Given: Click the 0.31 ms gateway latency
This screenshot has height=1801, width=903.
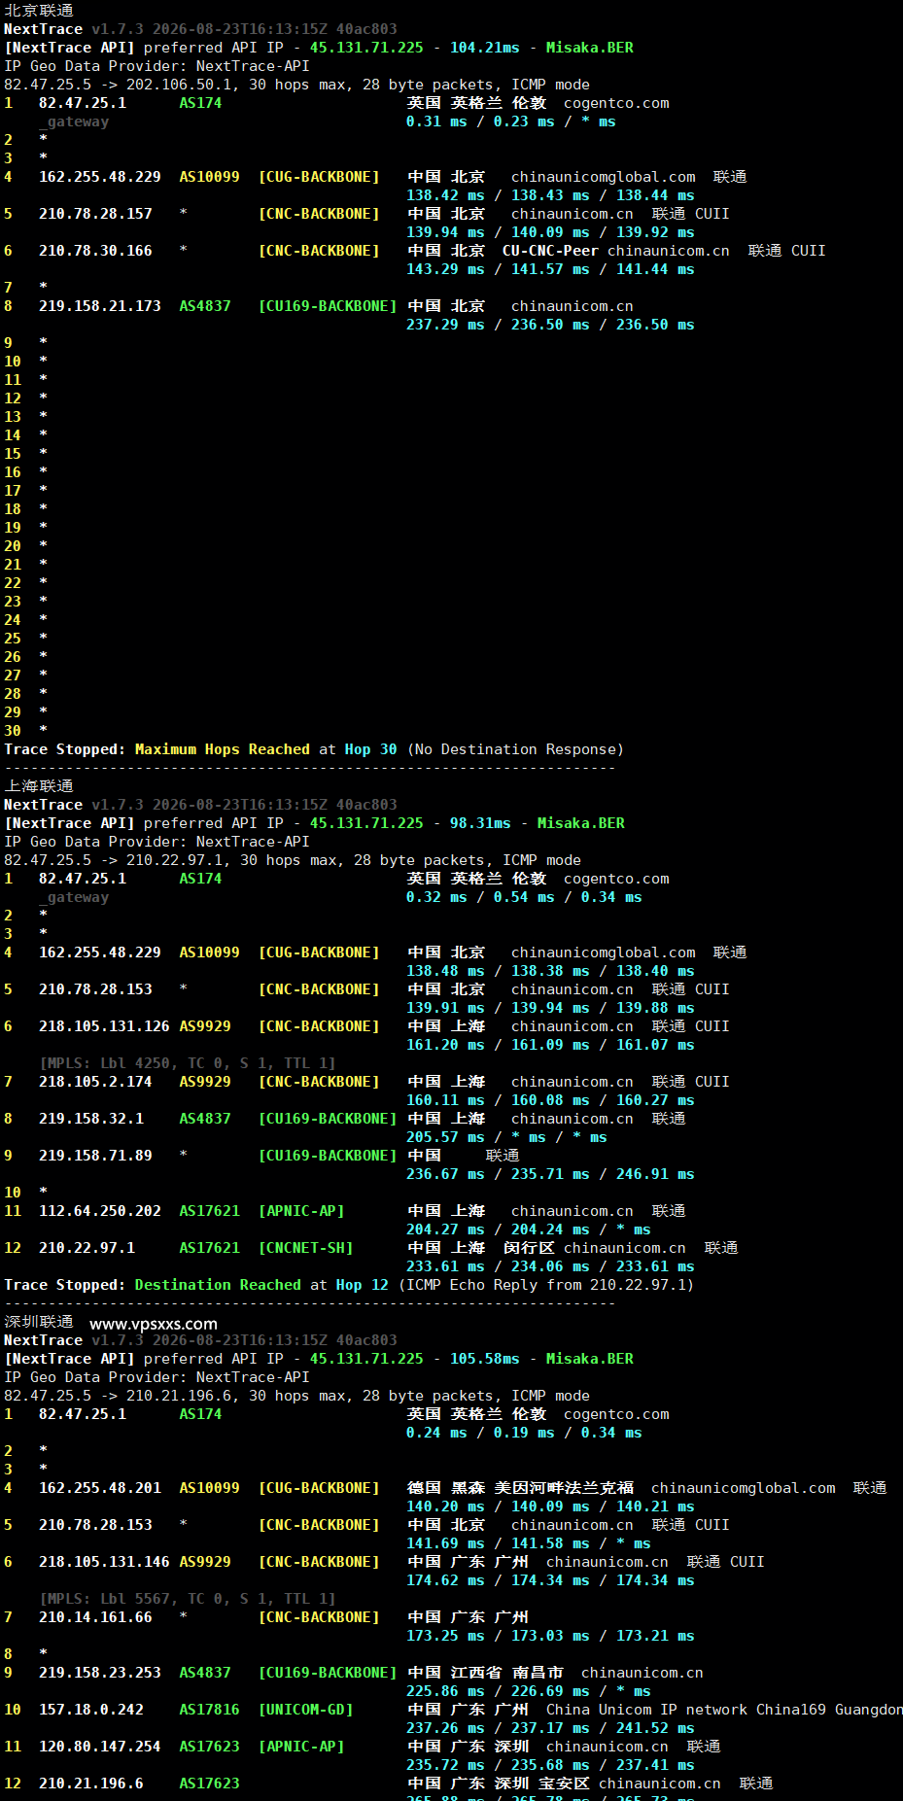Looking at the screenshot, I should coord(436,121).
